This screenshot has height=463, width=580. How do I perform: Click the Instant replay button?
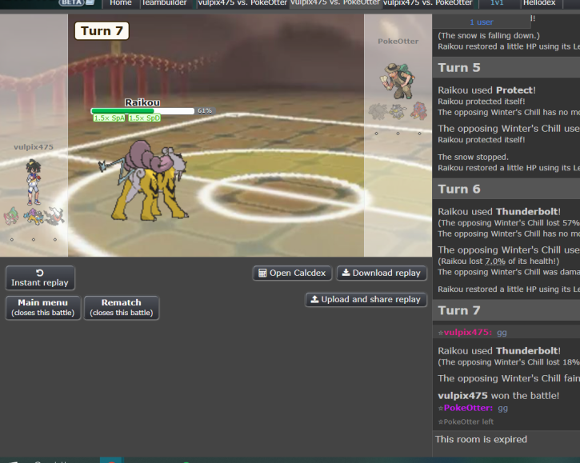[x=40, y=277]
